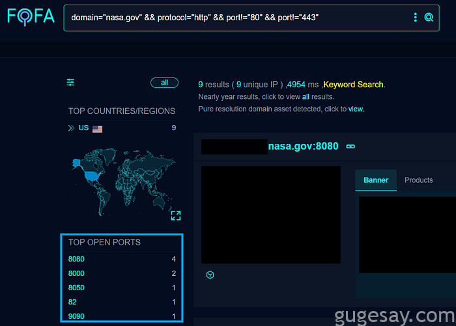Switch to the Banner tab
This screenshot has height=326, width=456.
pos(376,180)
